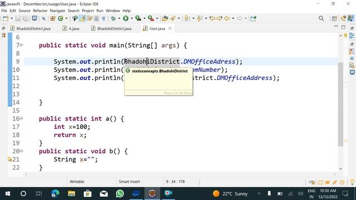Open the terminal console icon
This screenshot has height=200, width=356.
pos(34,18)
